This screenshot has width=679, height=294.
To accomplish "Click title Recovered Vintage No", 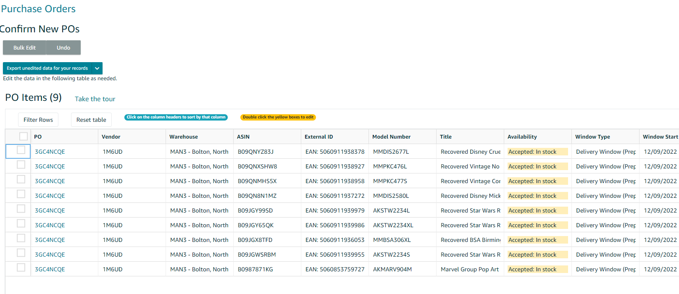I will tap(470, 166).
